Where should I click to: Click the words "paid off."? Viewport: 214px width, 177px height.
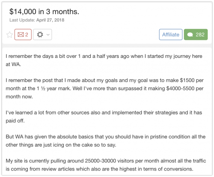click(15, 121)
